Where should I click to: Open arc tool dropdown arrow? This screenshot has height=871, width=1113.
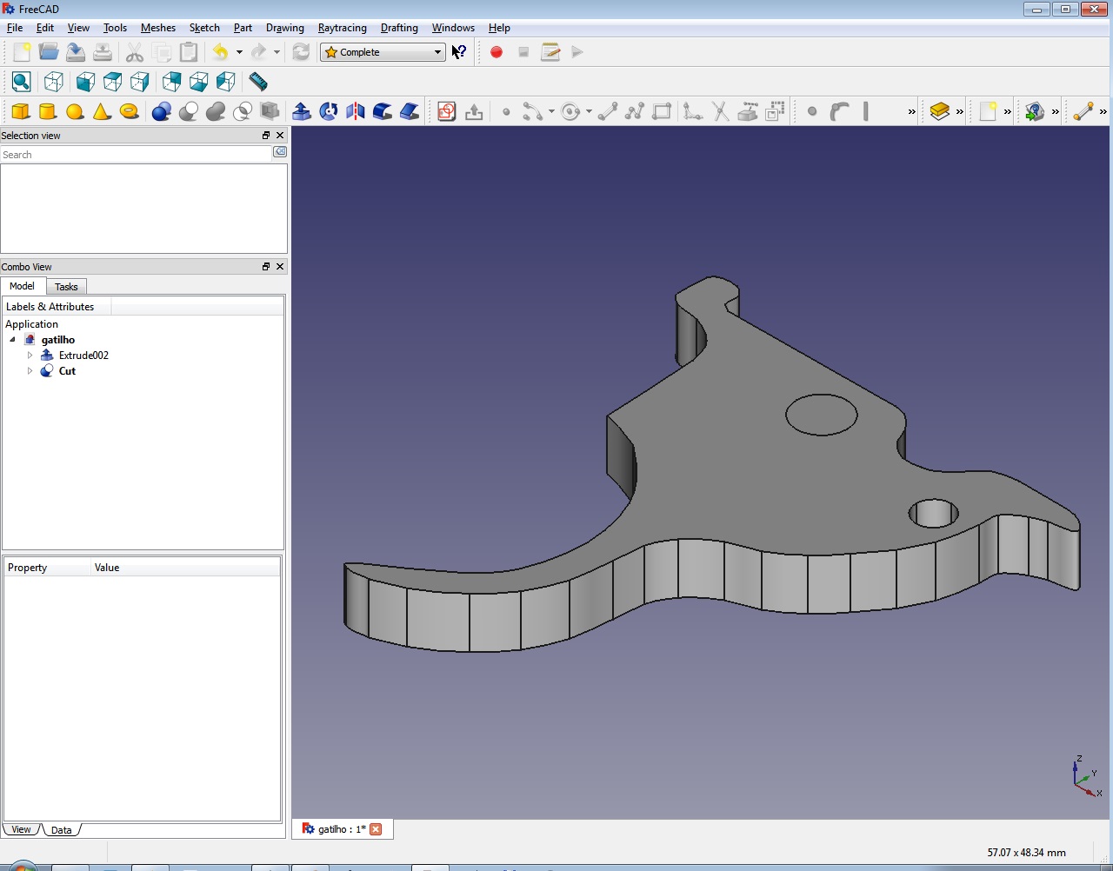551,111
